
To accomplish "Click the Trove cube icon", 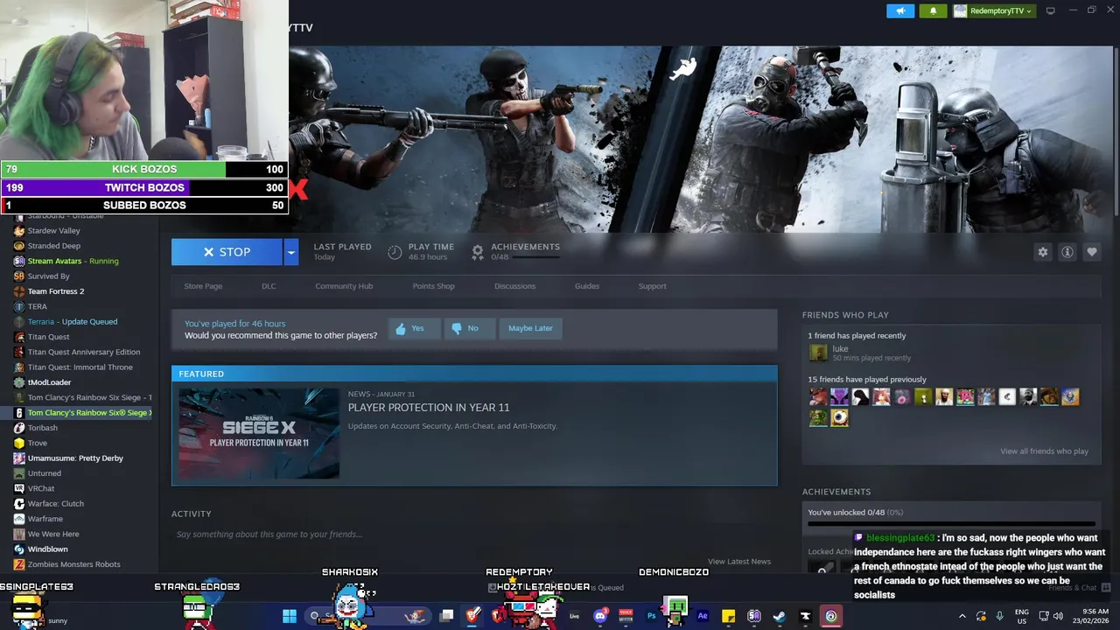I will (x=19, y=443).
